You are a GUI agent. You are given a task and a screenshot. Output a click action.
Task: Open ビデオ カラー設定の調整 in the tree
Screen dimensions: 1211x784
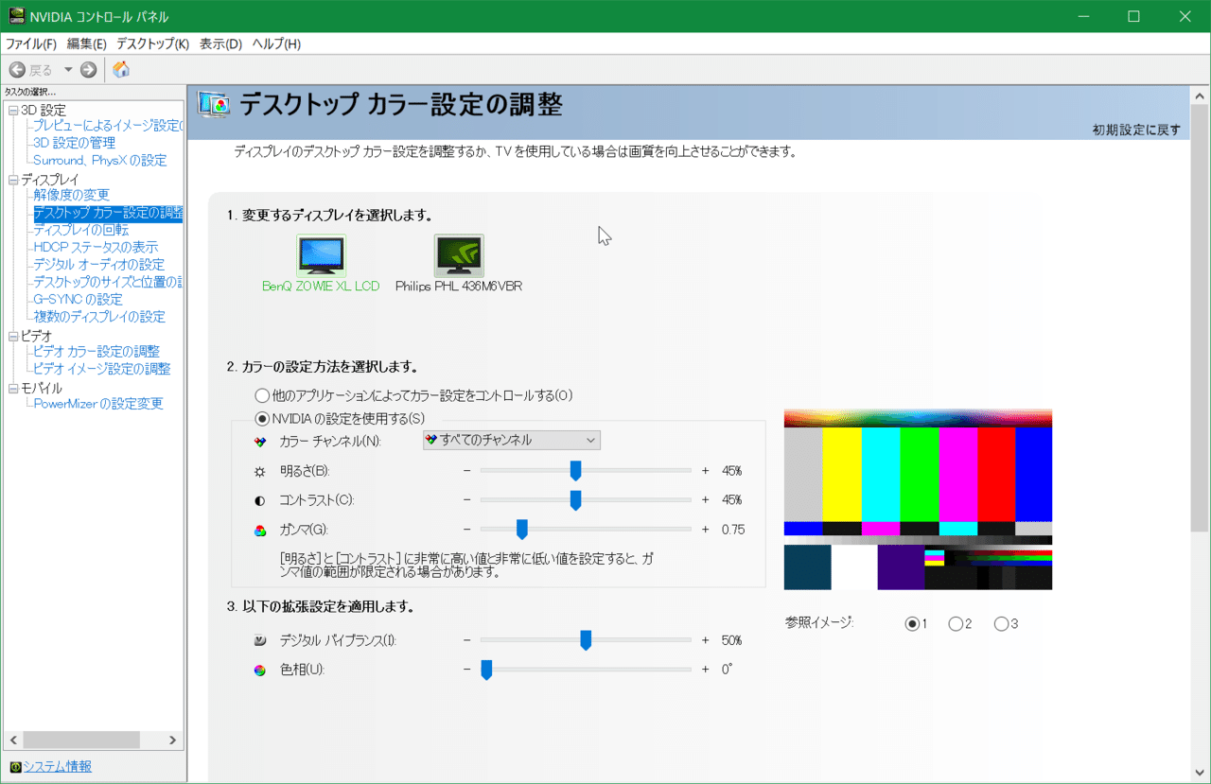click(97, 352)
